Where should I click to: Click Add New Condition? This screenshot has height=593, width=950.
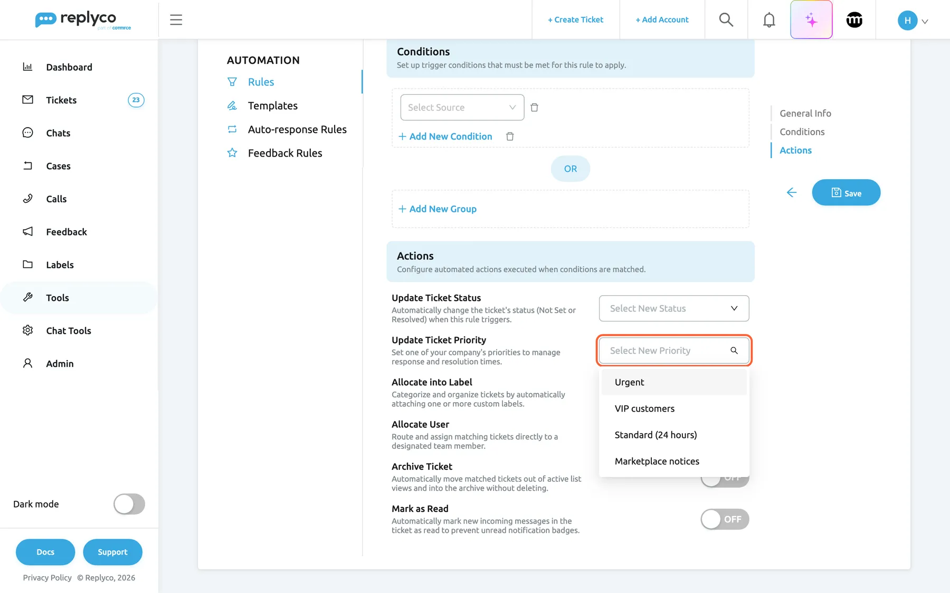point(445,137)
